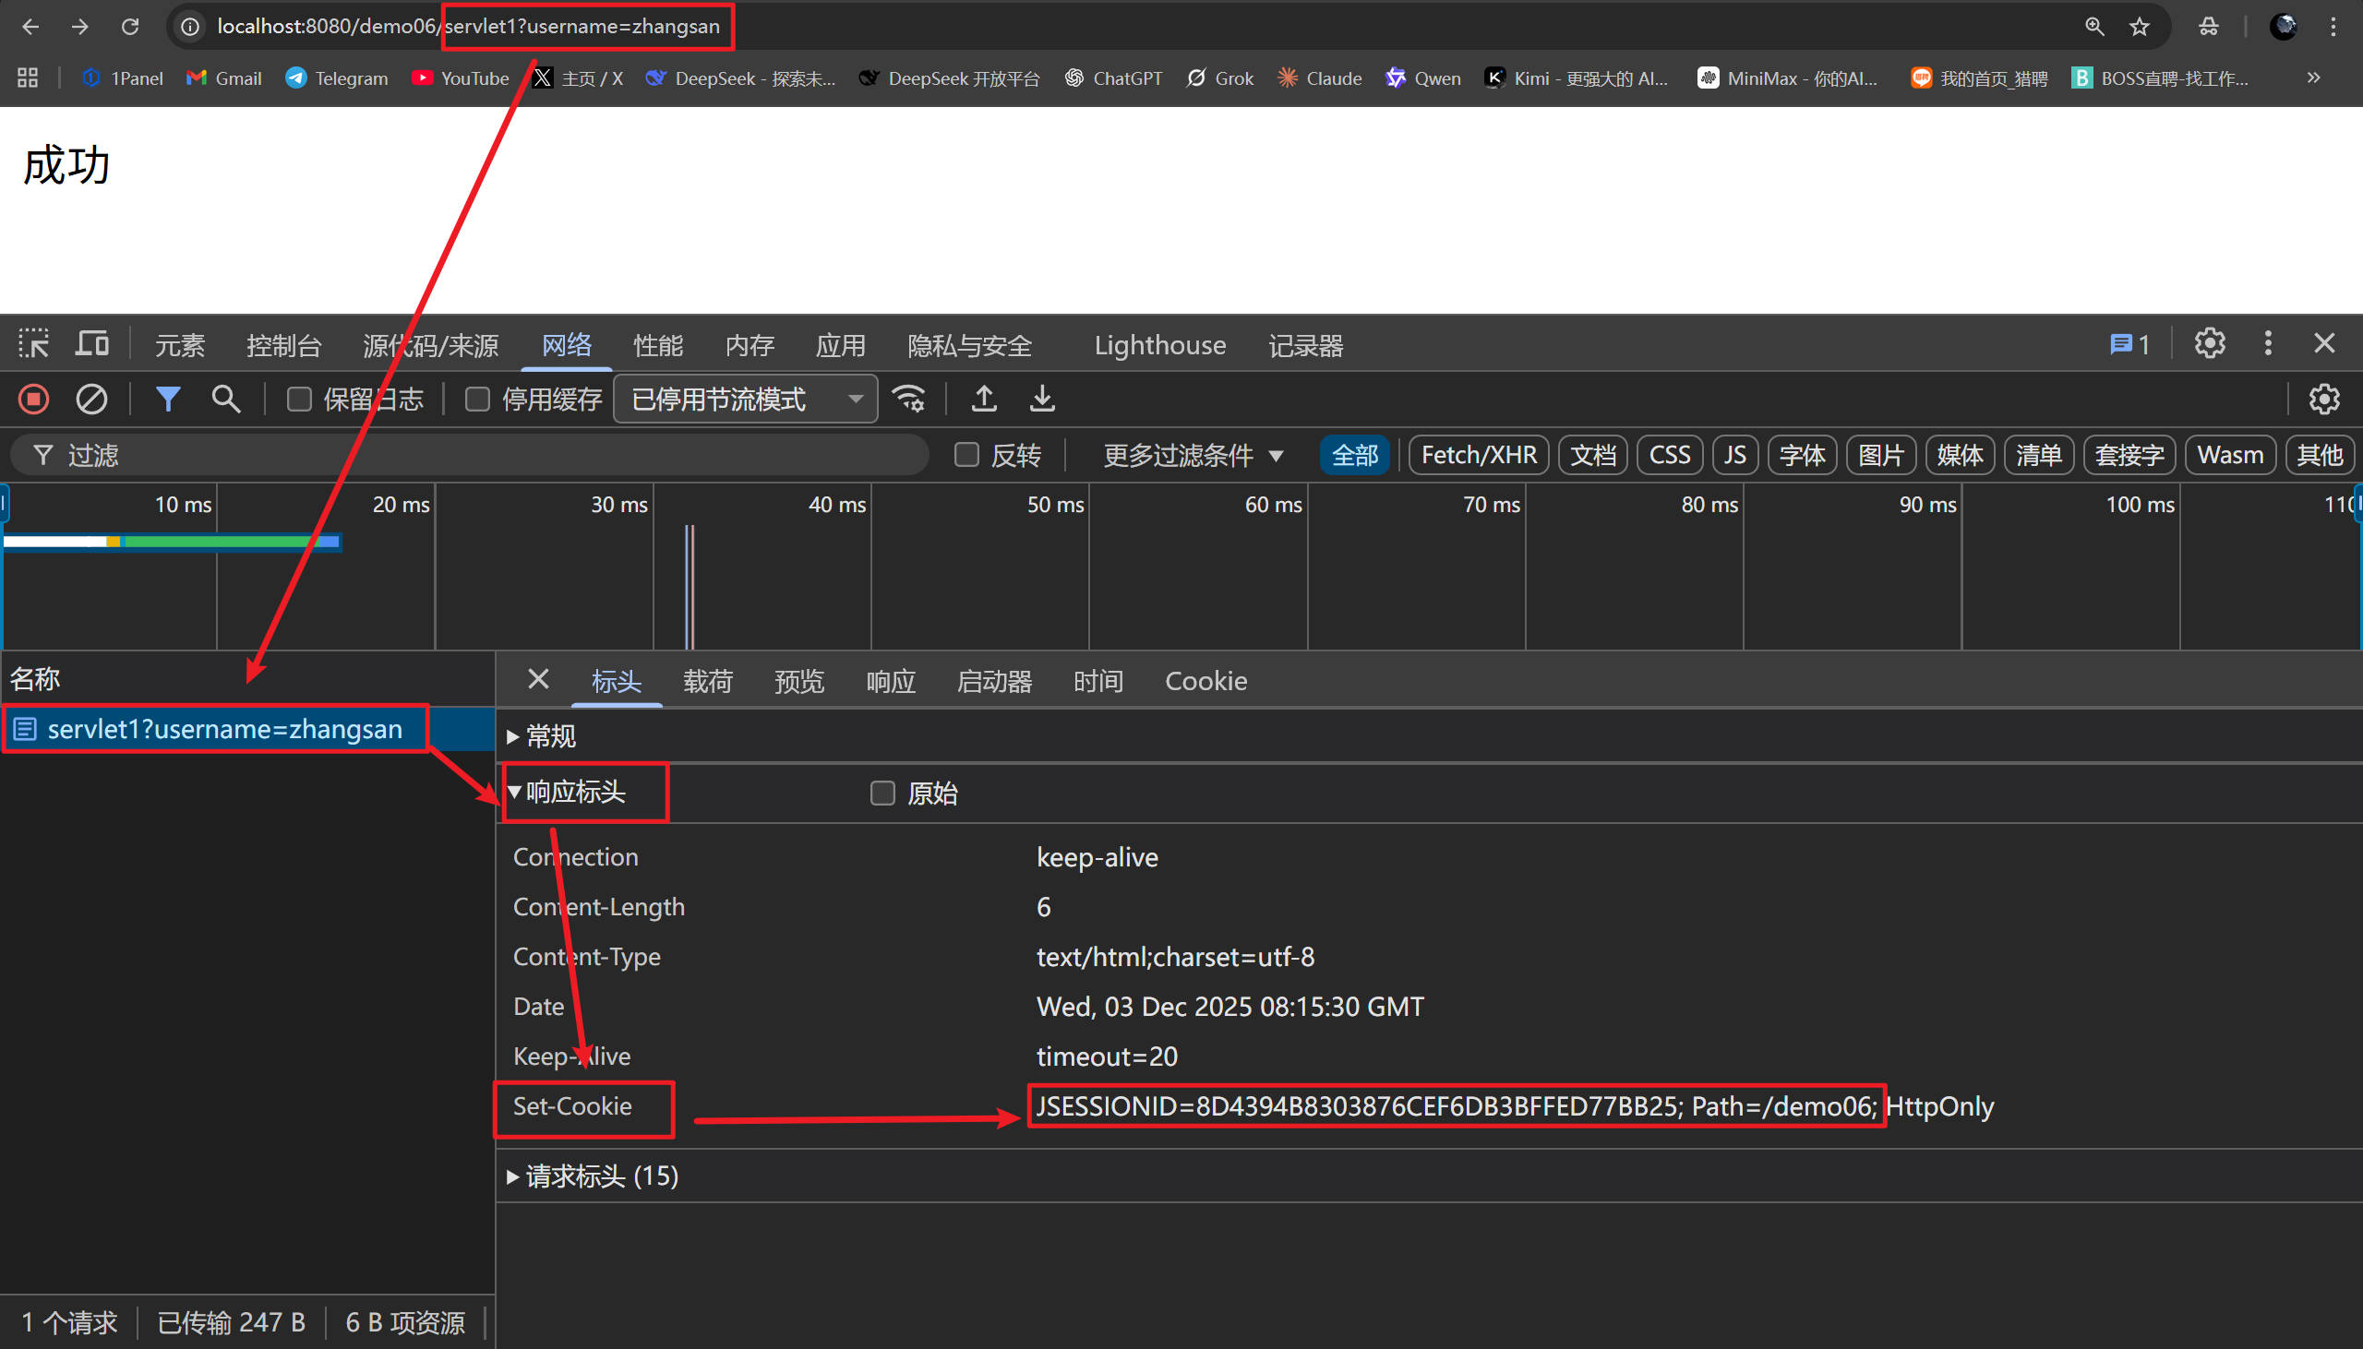Toggle the device emulation toolbar
This screenshot has width=2363, height=1349.
pyautogui.click(x=90, y=343)
